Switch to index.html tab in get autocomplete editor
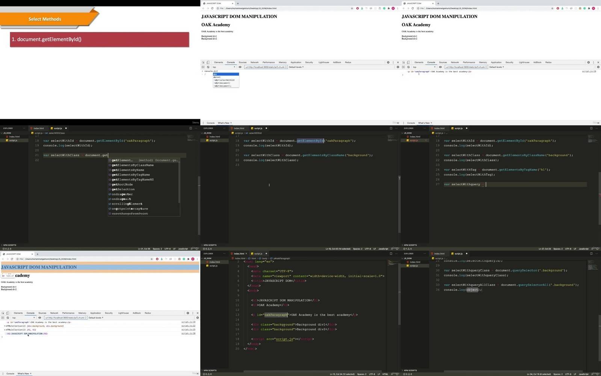 [38, 128]
